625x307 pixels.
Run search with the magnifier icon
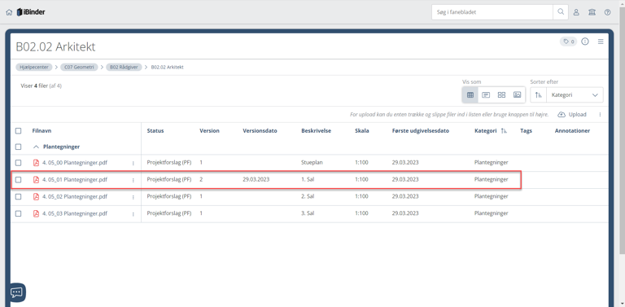coord(561,12)
